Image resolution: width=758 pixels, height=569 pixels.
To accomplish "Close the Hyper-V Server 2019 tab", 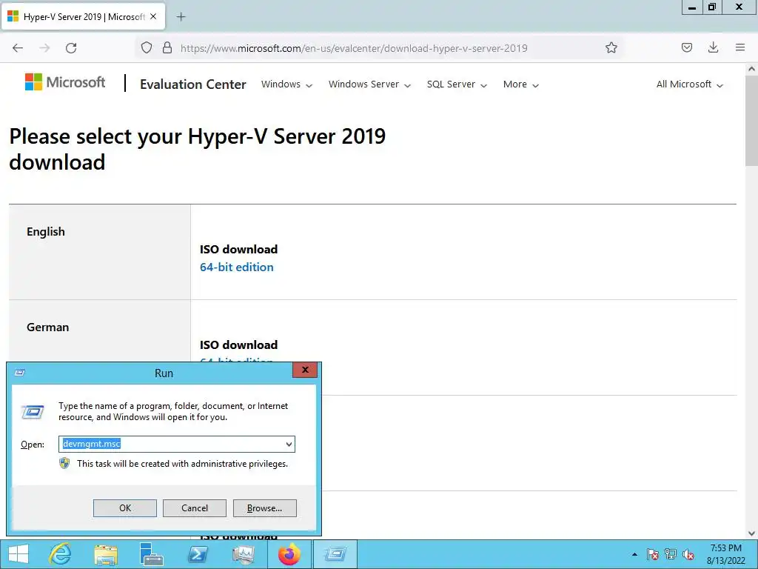I will coord(153,16).
